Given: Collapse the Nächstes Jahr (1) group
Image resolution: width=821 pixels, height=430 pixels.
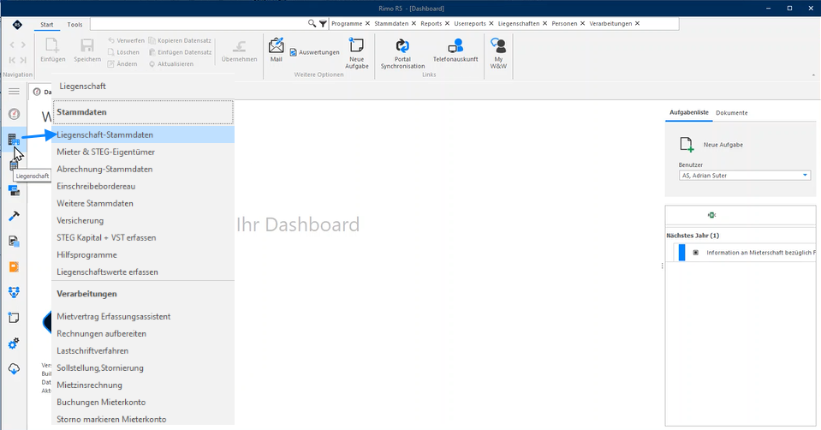Looking at the screenshot, I should pyautogui.click(x=693, y=236).
